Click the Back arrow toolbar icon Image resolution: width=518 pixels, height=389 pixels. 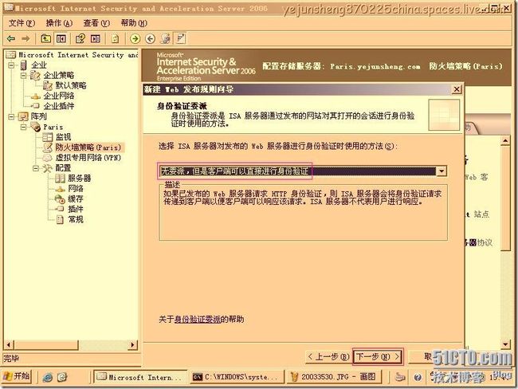11,39
